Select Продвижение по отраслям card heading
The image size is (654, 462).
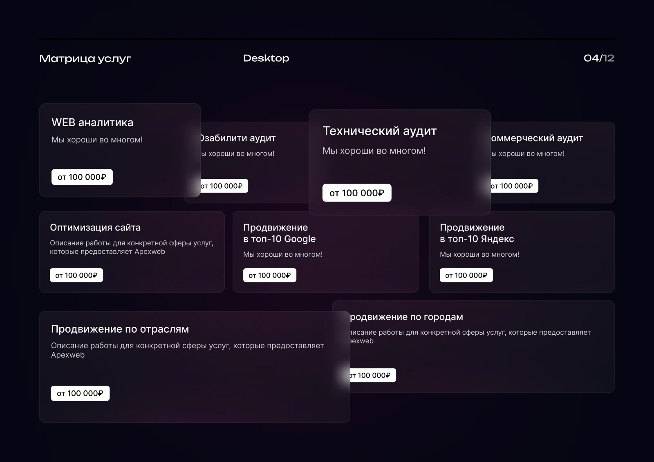120,329
